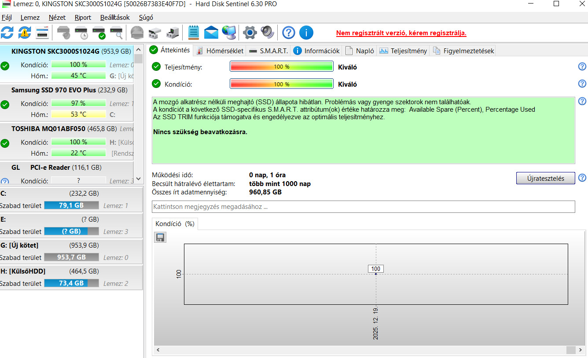
Task: Select the G: [Új kötet] partition
Action: tap(71, 251)
